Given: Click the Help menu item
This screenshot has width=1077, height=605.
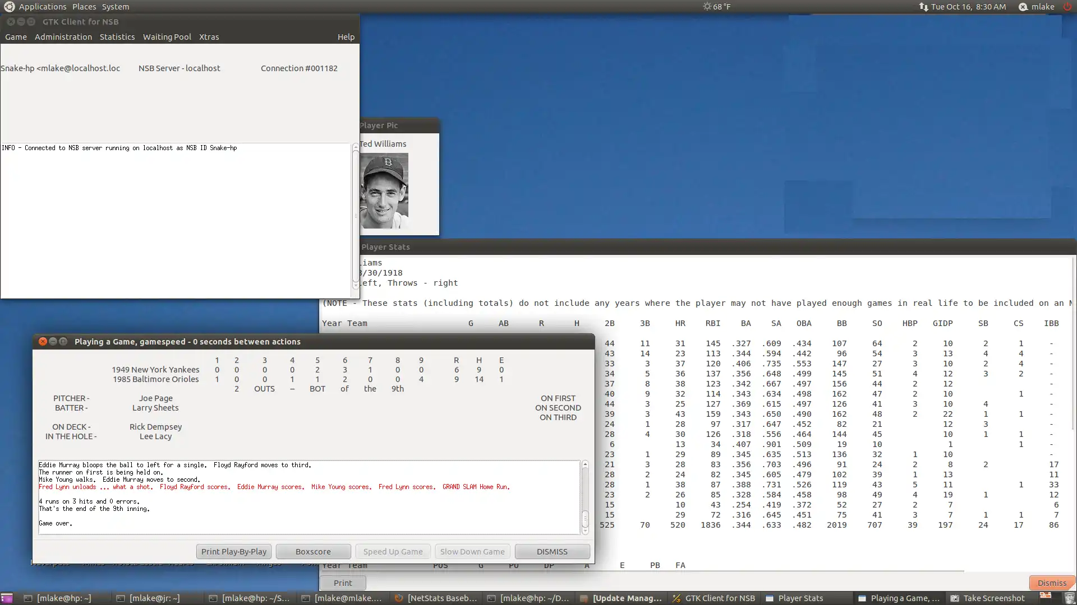Looking at the screenshot, I should point(346,36).
